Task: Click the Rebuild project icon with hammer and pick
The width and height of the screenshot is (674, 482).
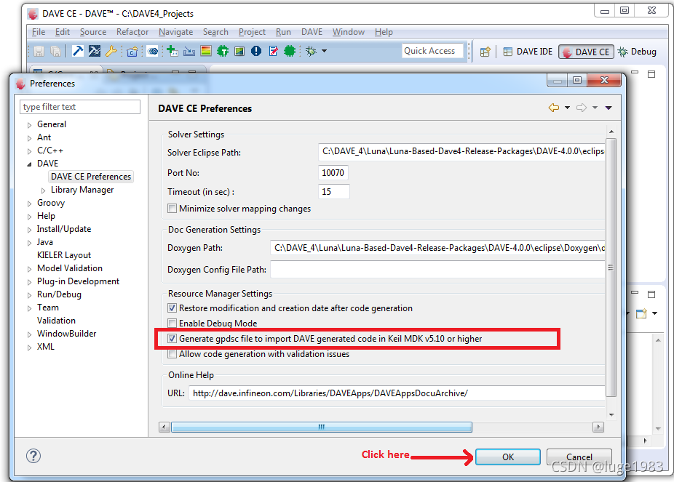Action: coord(94,51)
